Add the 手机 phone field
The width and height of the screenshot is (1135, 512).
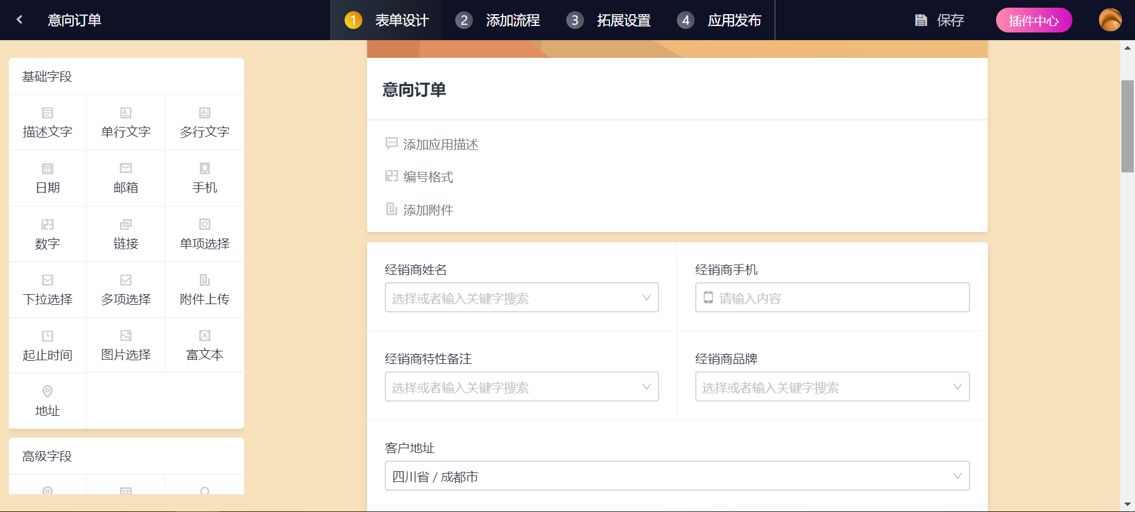click(205, 178)
